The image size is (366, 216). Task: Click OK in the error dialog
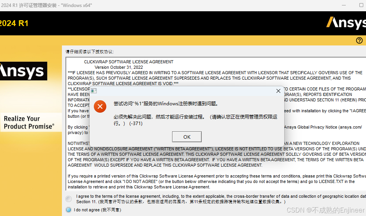(187, 137)
